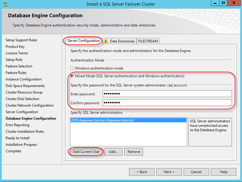Viewport: 242px width, 182px height.
Task: Switch to the Server Configuration tab
Action: click(84, 41)
